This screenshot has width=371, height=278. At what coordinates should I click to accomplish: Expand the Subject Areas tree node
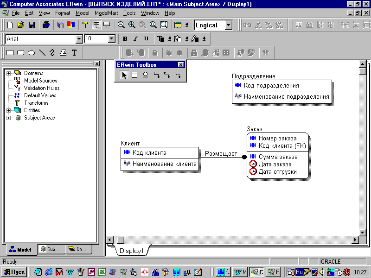[8, 118]
